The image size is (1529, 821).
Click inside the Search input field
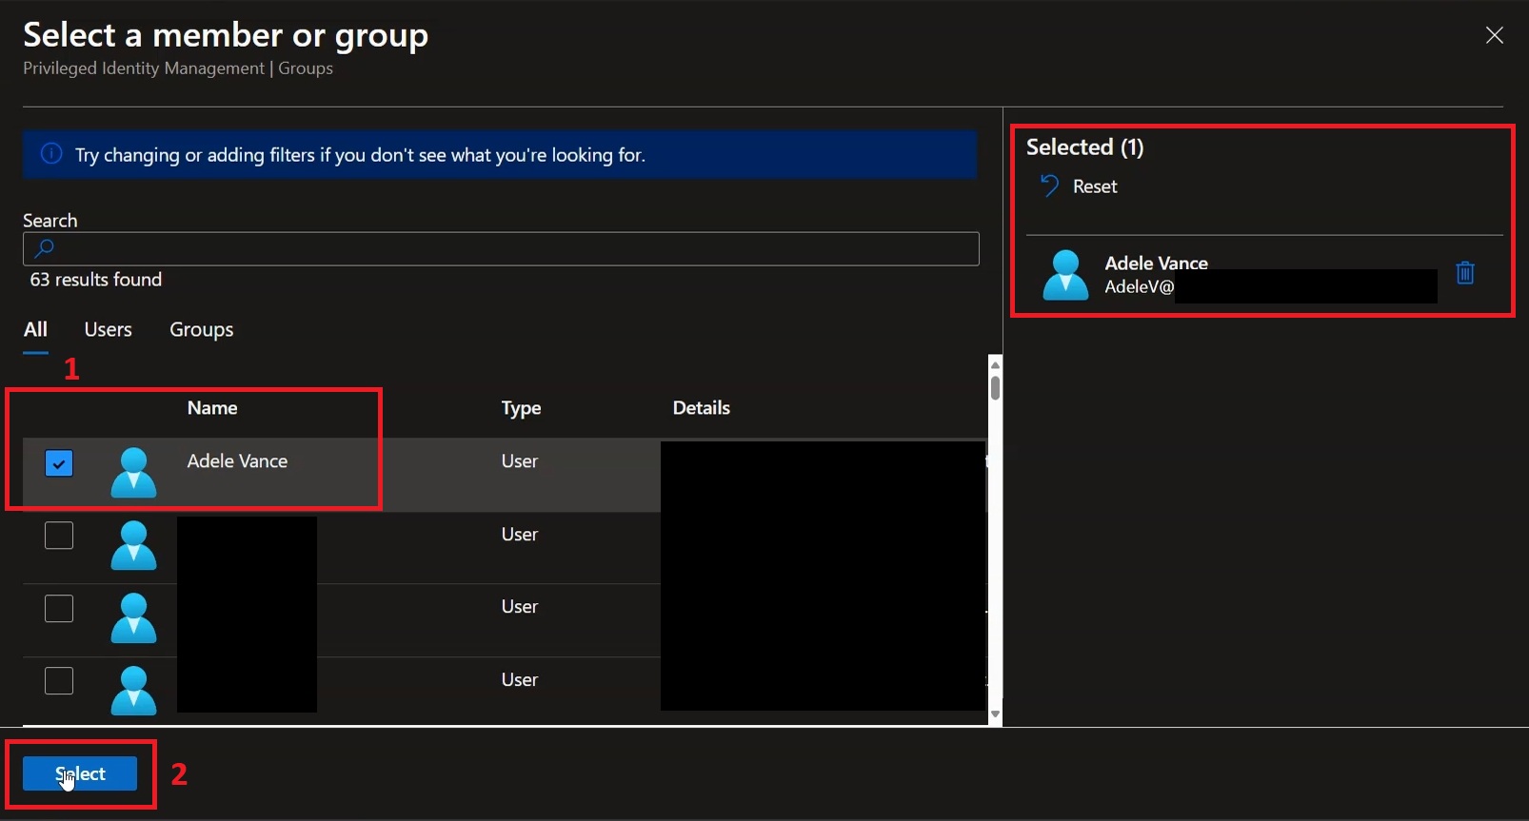point(501,249)
